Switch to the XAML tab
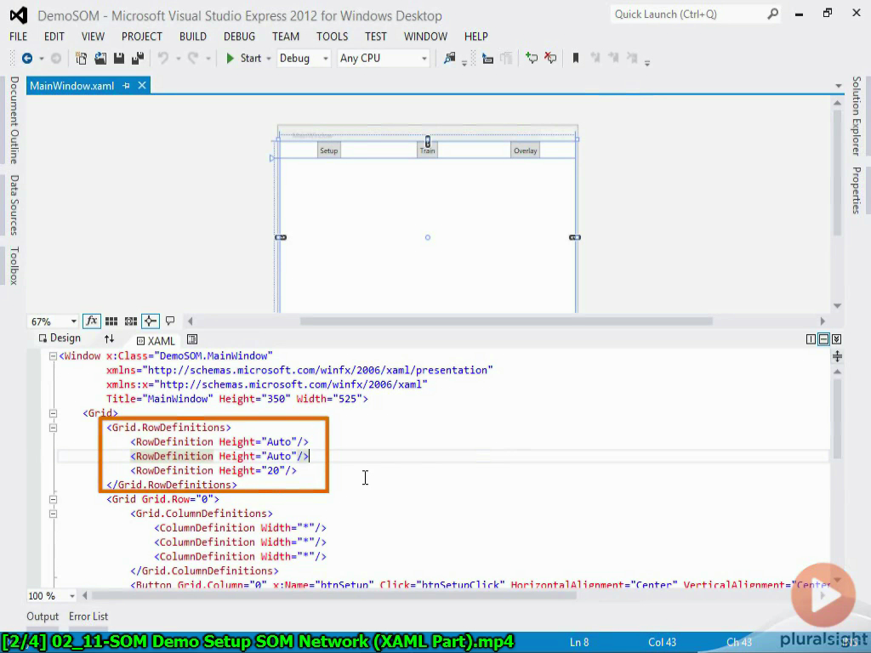The image size is (871, 653). click(156, 340)
